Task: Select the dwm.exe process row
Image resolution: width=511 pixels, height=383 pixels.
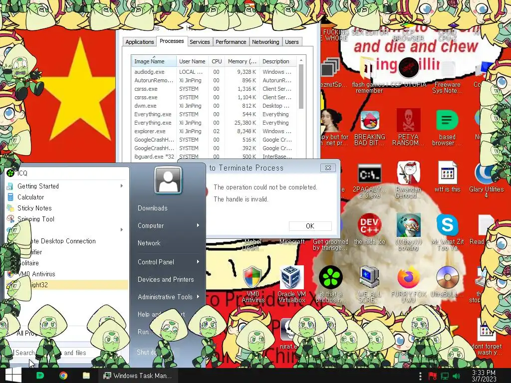Action: tap(215, 106)
